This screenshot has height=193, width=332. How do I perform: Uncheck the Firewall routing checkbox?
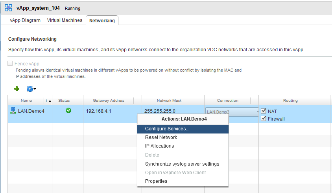(x=264, y=118)
